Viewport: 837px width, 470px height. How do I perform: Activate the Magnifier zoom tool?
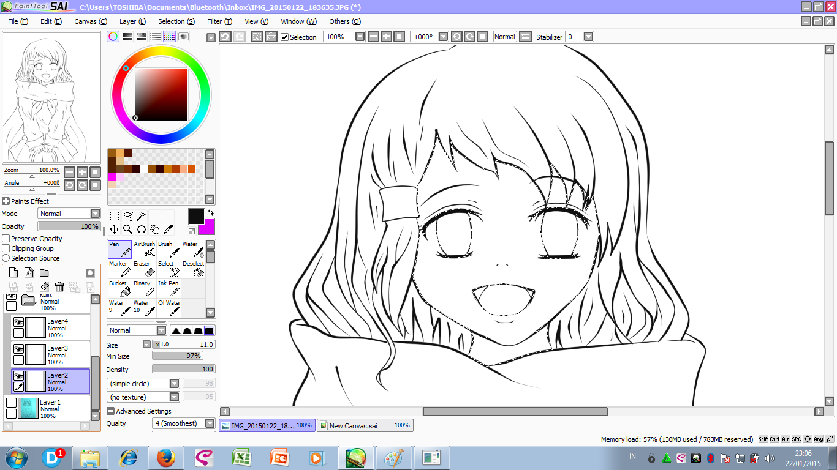(128, 229)
